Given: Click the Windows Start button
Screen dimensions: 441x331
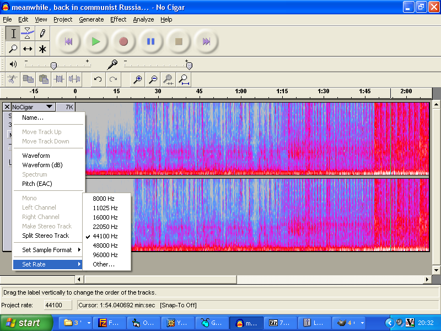Looking at the screenshot, I should pos(26,323).
